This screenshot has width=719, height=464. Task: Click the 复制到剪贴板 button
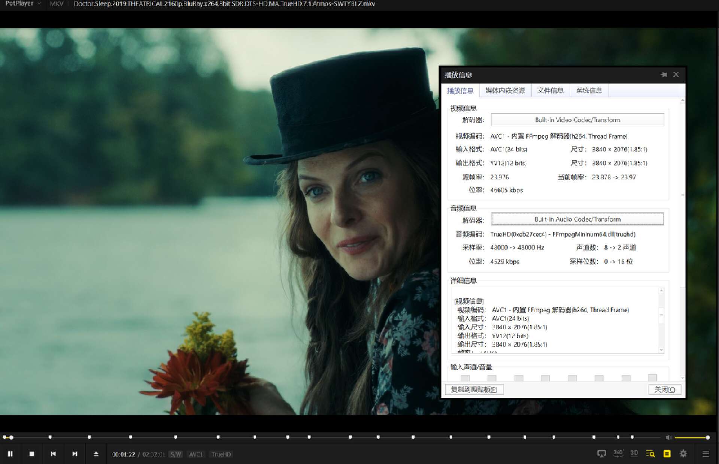[474, 389]
